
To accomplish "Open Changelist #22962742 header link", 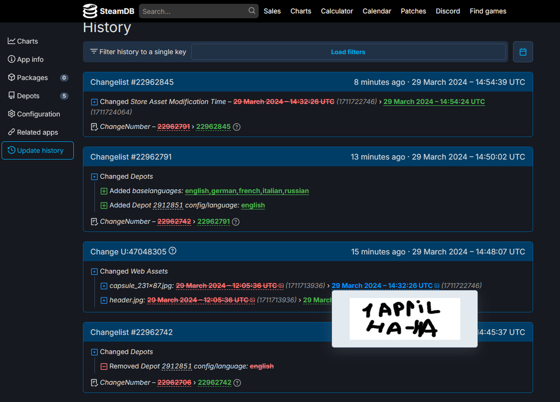I will point(132,332).
